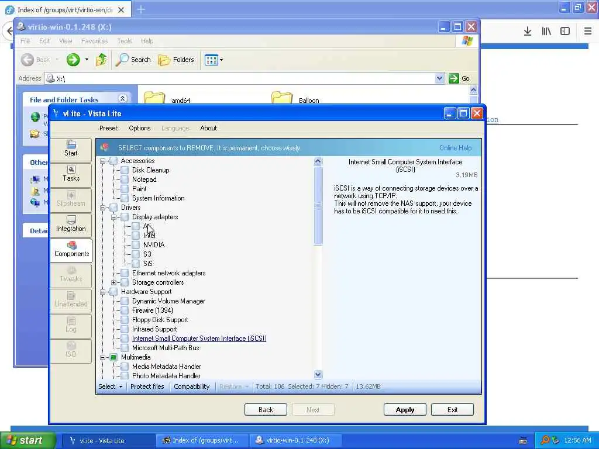Screen dimensions: 599x449
Task: Collapse the Hardware Support node
Action: pos(102,292)
